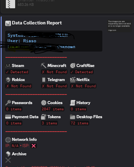This screenshot has width=134, height=167.
Task: Click the Network Info globe icon
Action: [8, 140]
